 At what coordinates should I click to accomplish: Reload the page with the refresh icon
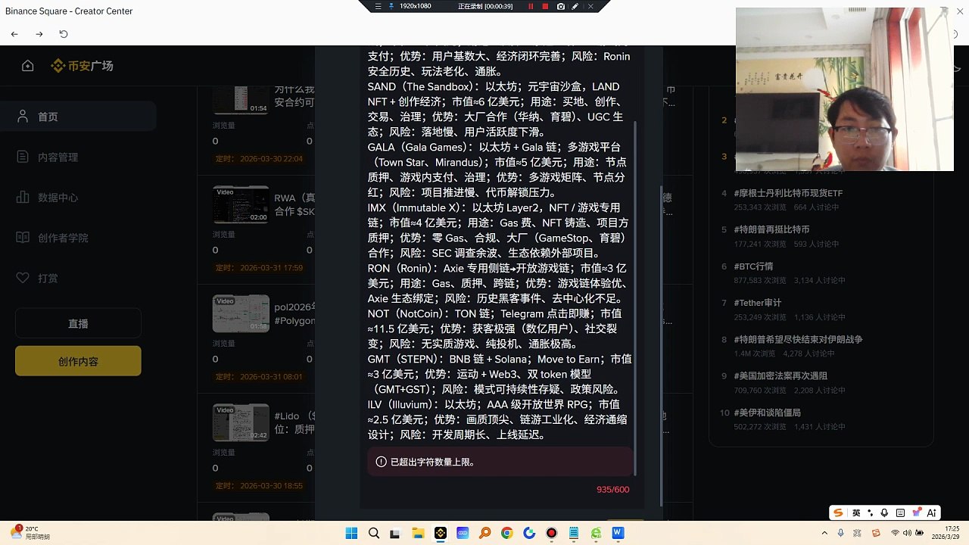click(64, 34)
